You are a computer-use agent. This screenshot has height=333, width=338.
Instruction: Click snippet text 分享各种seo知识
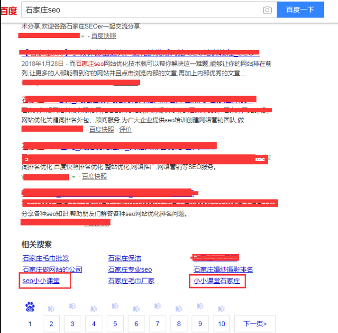tap(104, 214)
